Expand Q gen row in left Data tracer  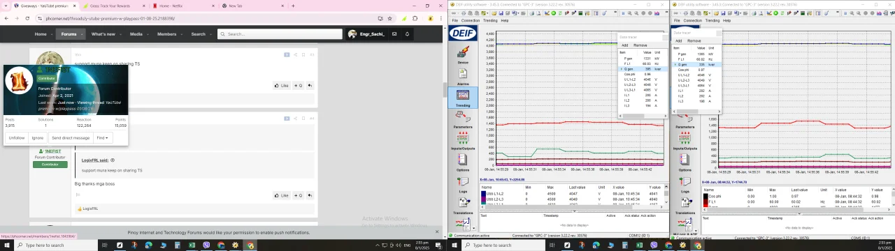coord(622,69)
